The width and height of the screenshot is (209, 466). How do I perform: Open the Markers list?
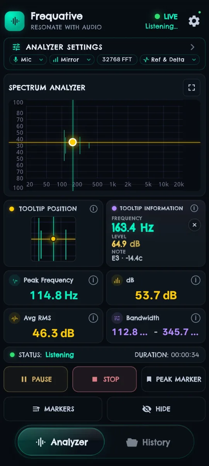(x=53, y=409)
